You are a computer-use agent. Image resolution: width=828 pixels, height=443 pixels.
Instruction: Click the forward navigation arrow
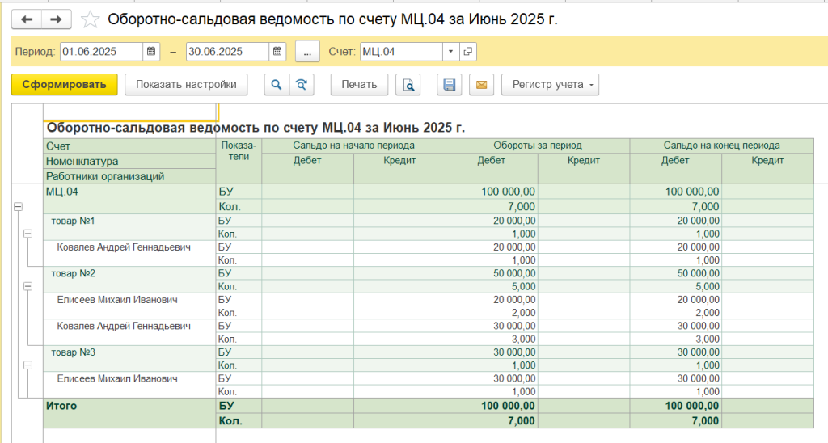tap(55, 19)
